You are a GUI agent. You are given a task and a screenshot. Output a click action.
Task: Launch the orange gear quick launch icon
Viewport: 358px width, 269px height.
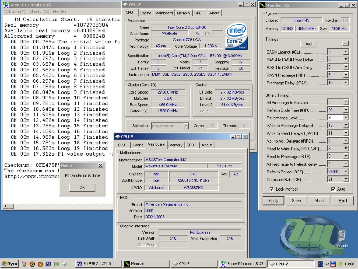pyautogui.click(x=40, y=264)
